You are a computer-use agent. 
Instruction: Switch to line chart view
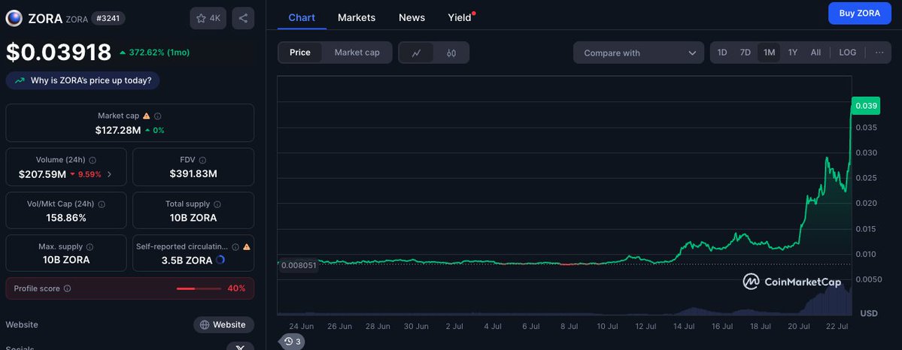pyautogui.click(x=417, y=53)
